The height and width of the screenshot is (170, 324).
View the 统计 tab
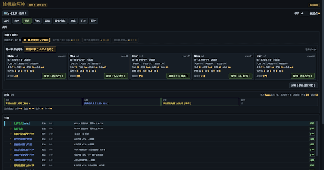[93, 21]
